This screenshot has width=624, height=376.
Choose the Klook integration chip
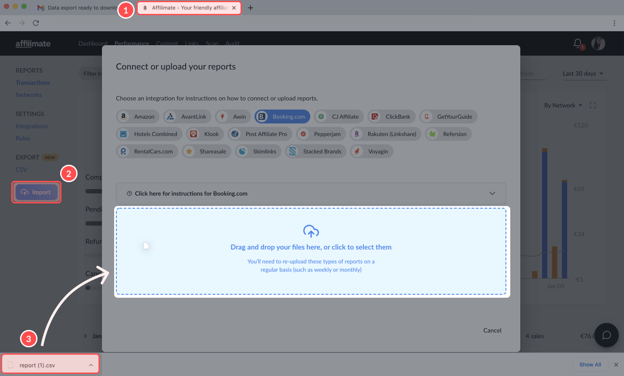[x=205, y=134]
